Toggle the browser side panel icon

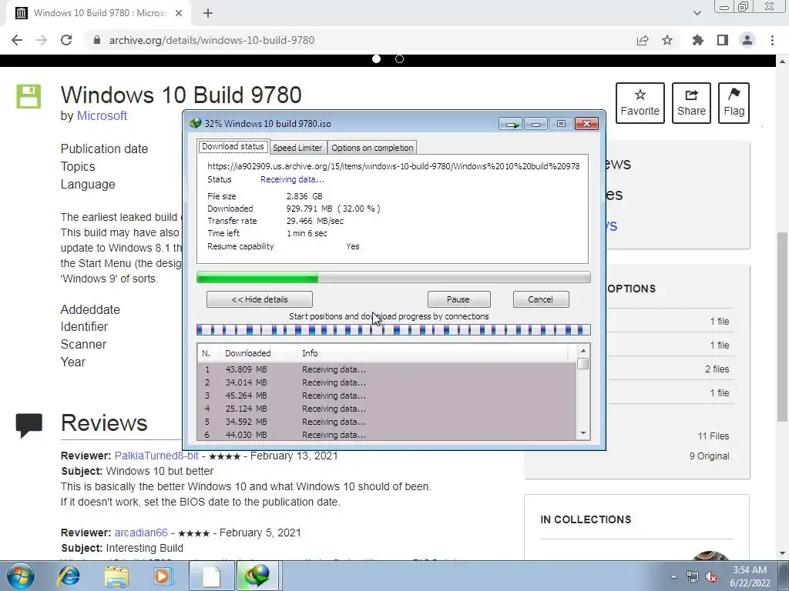[723, 40]
